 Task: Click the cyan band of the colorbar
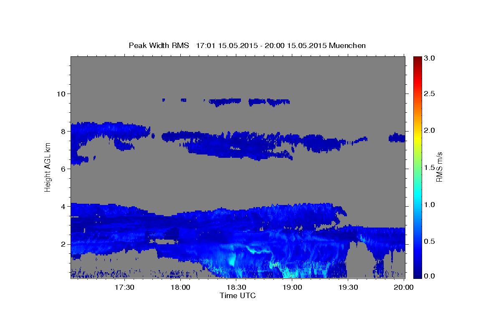point(417,194)
